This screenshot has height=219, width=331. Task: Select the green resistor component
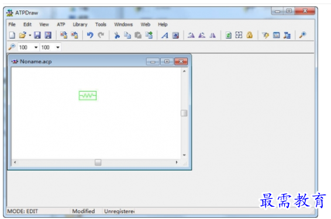(88, 96)
